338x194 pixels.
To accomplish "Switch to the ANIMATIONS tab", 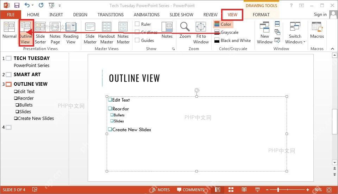I will [x=146, y=15].
